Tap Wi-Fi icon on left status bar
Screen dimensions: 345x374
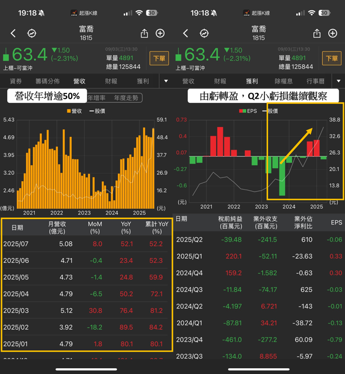[139, 13]
